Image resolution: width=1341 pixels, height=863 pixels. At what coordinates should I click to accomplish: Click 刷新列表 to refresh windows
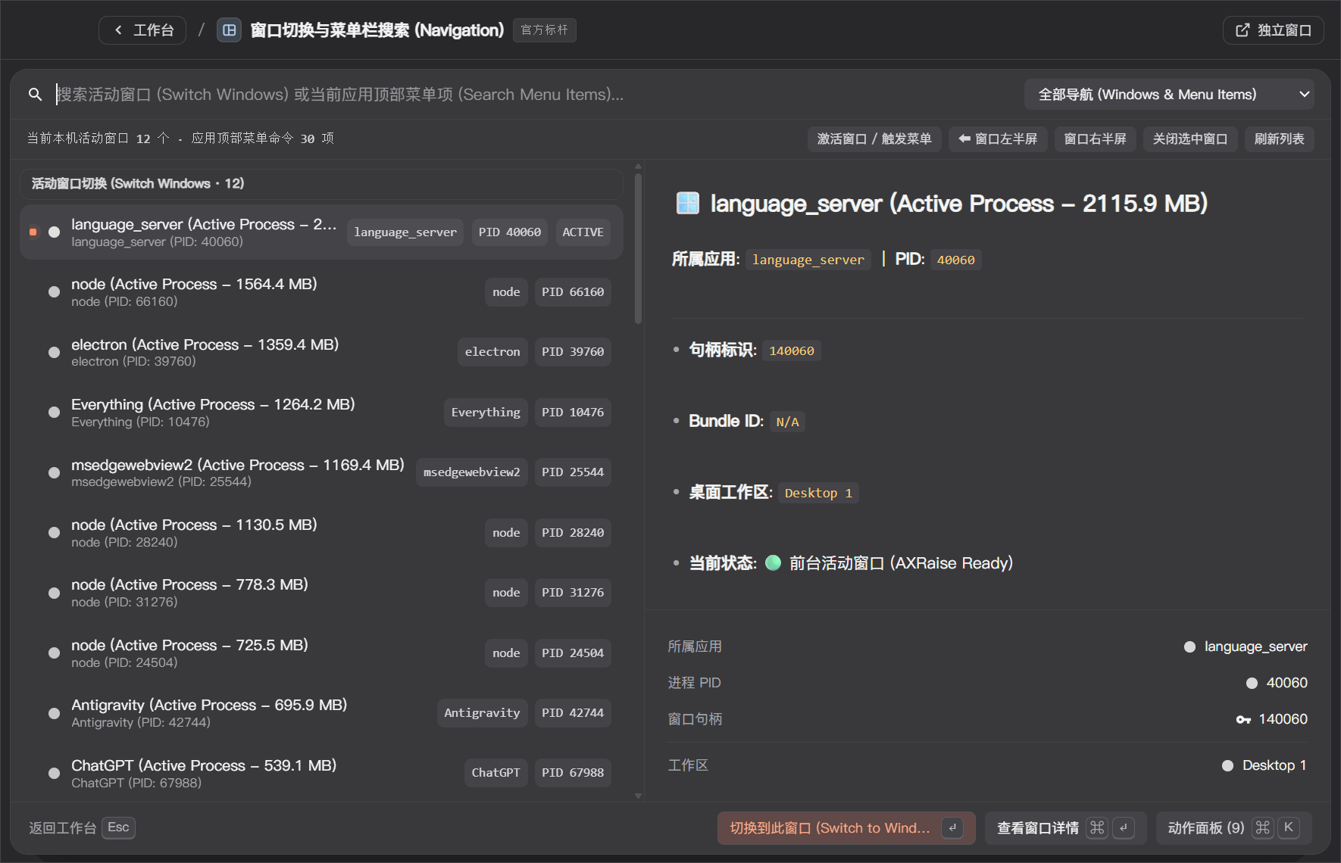(x=1279, y=139)
